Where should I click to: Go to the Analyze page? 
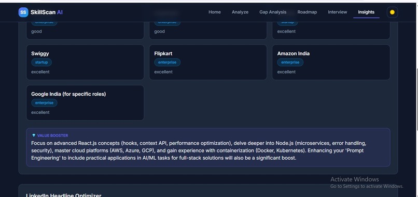tap(240, 12)
